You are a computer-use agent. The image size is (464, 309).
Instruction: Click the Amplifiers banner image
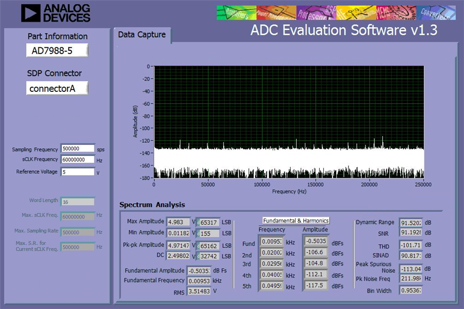(x=237, y=13)
